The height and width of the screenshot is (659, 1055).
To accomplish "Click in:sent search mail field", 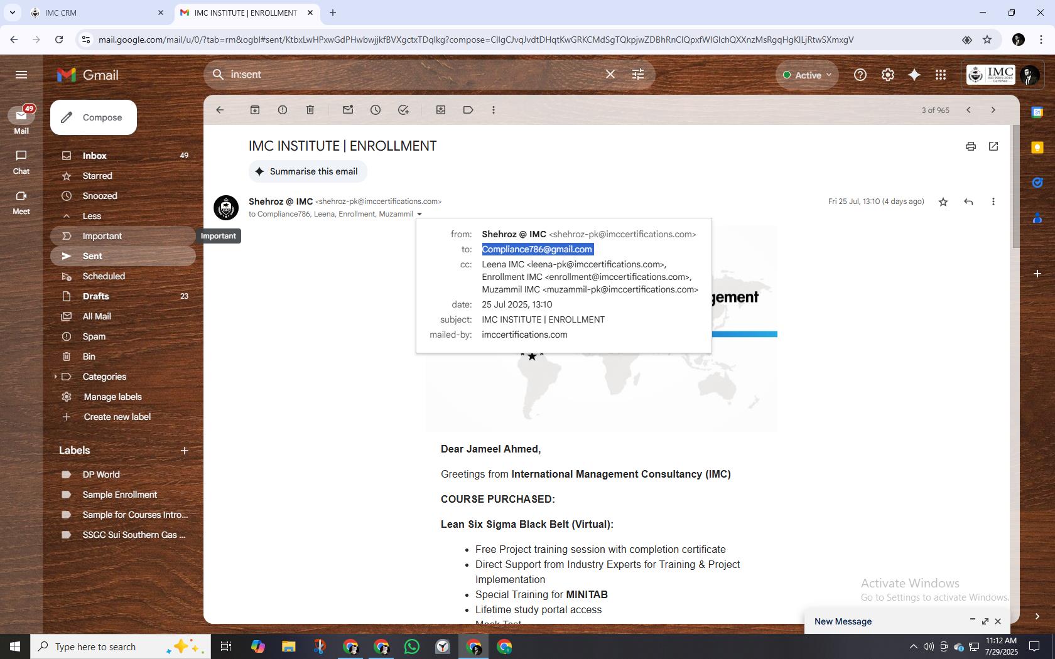I will pos(414,74).
